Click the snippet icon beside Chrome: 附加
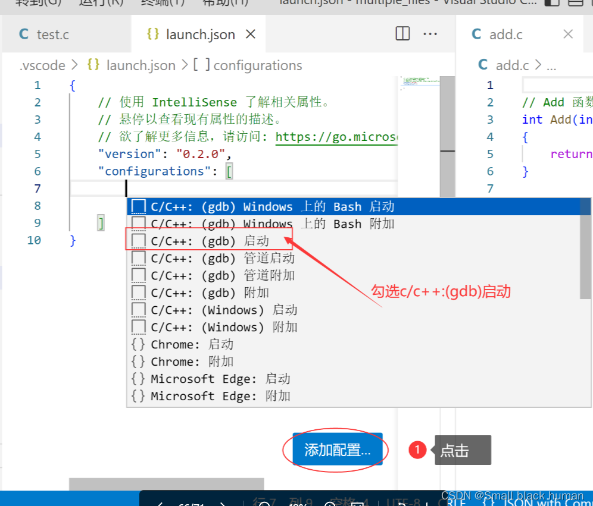Image resolution: width=593 pixels, height=506 pixels. (x=138, y=362)
